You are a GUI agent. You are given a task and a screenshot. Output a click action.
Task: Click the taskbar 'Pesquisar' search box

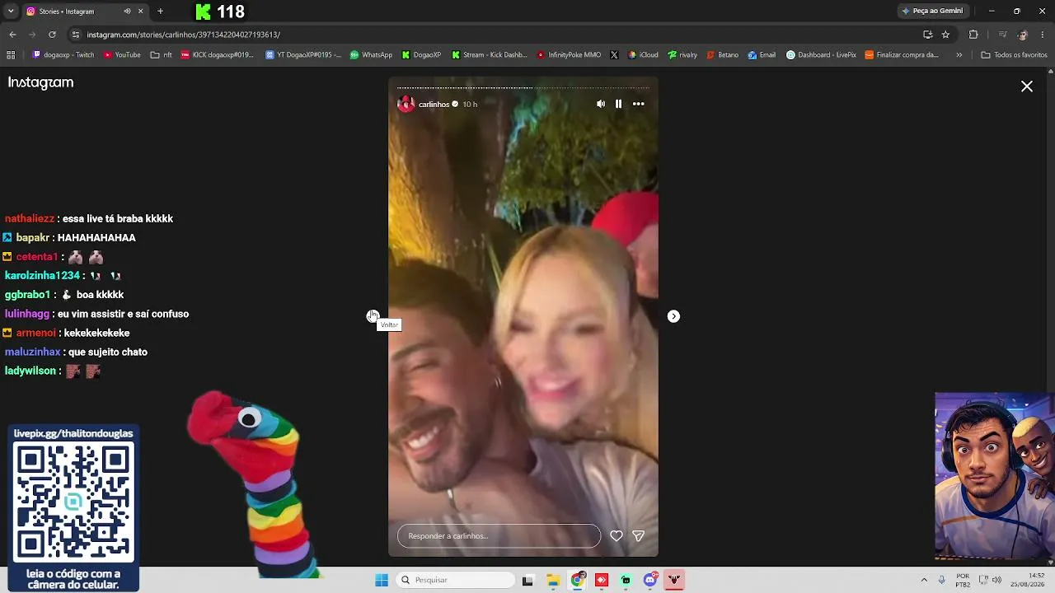click(457, 580)
